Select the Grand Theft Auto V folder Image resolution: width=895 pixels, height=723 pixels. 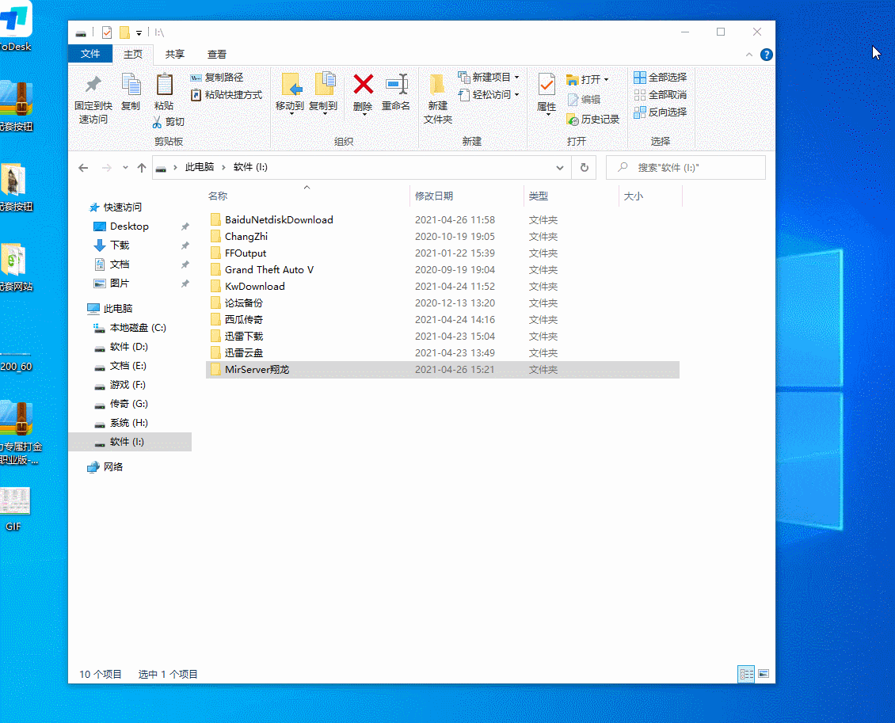tap(268, 270)
